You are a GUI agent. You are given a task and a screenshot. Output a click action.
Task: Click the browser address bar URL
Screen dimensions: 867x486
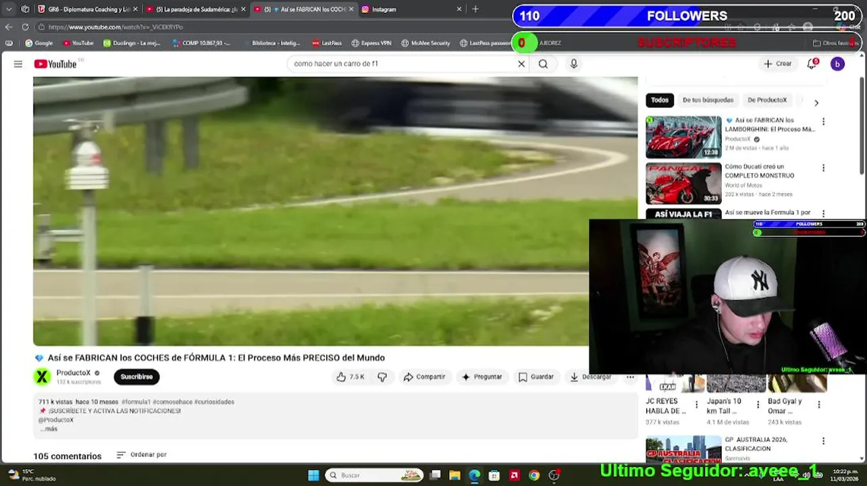click(x=115, y=27)
